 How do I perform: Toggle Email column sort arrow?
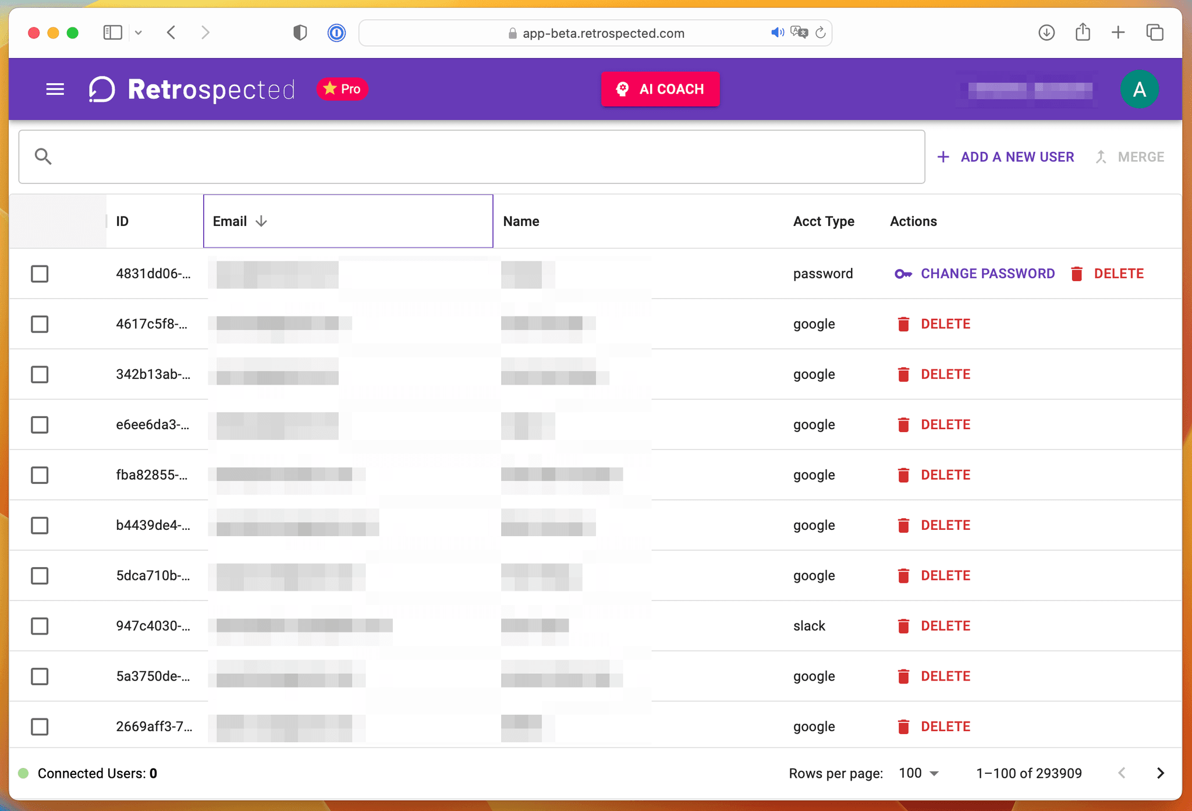(261, 221)
